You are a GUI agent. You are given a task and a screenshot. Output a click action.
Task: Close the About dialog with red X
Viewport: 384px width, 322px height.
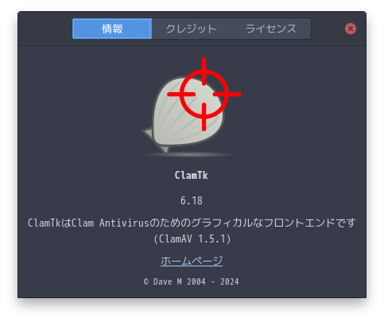pyautogui.click(x=351, y=29)
